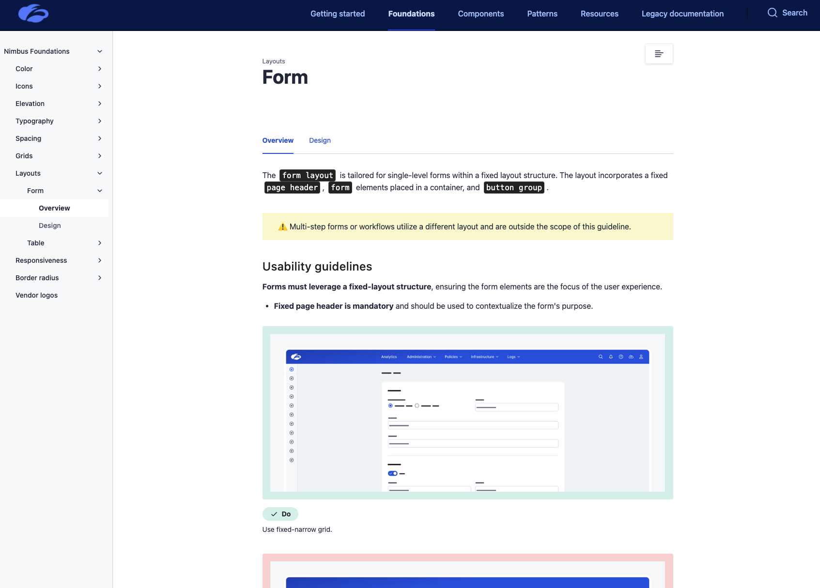The image size is (820, 588).
Task: Expand the Grids section chevron
Action: tap(100, 156)
